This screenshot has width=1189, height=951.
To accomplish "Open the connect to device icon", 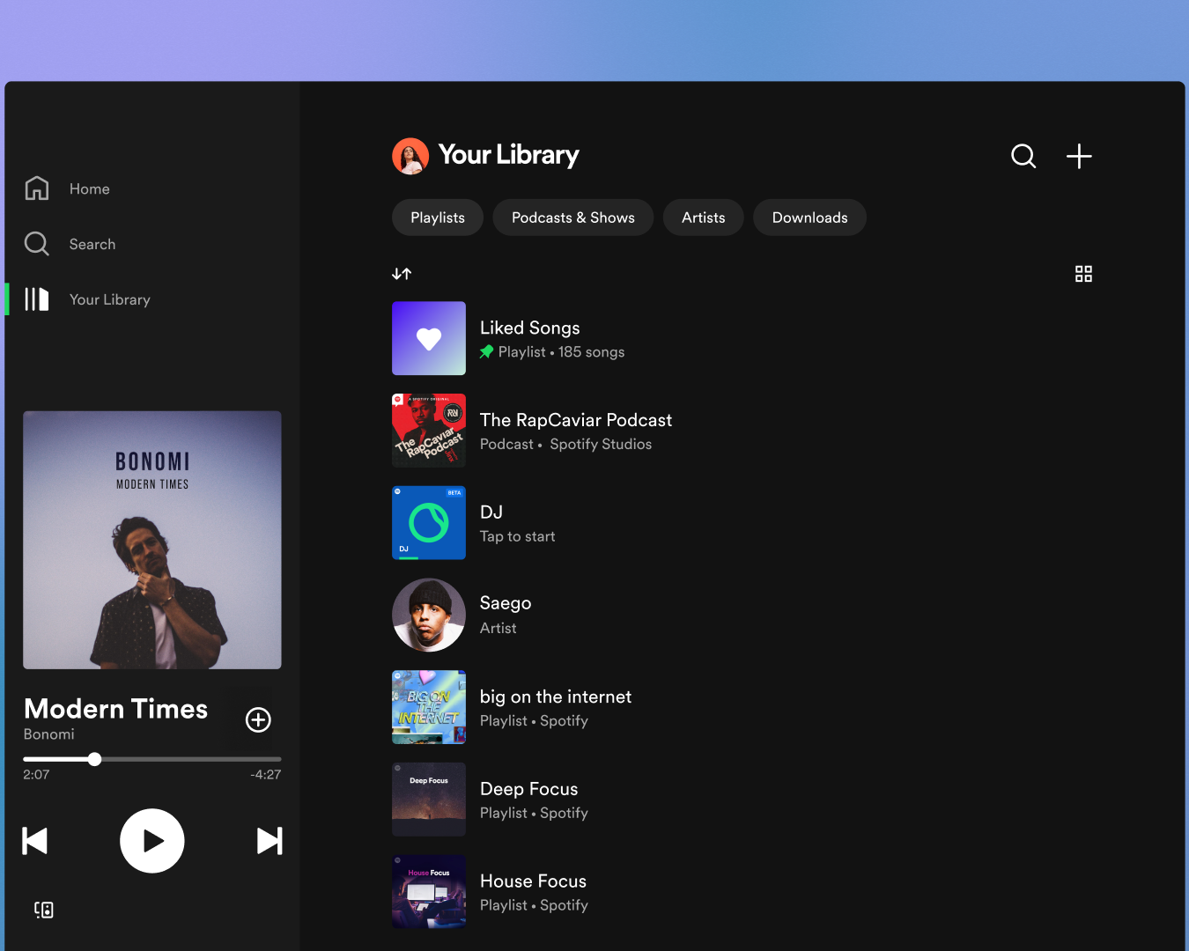I will tap(44, 910).
